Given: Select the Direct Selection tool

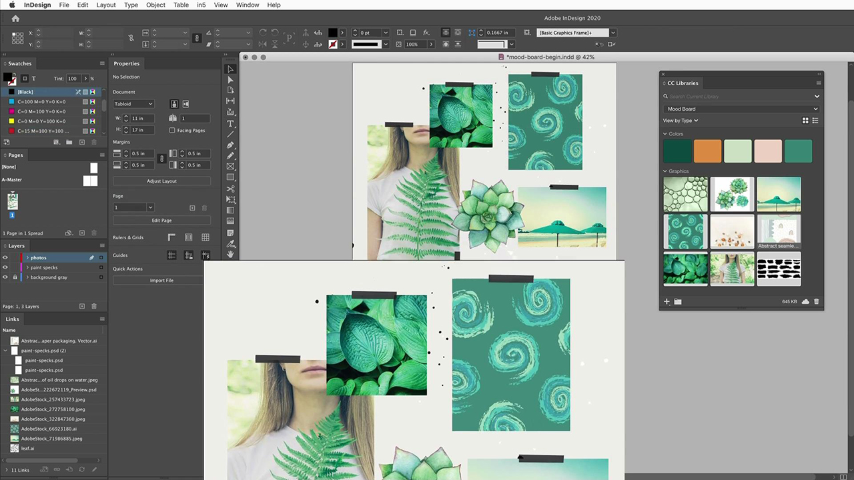Looking at the screenshot, I should pyautogui.click(x=231, y=79).
